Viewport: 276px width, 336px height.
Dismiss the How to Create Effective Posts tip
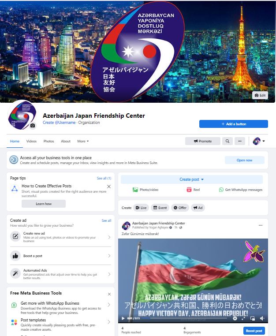109,187
